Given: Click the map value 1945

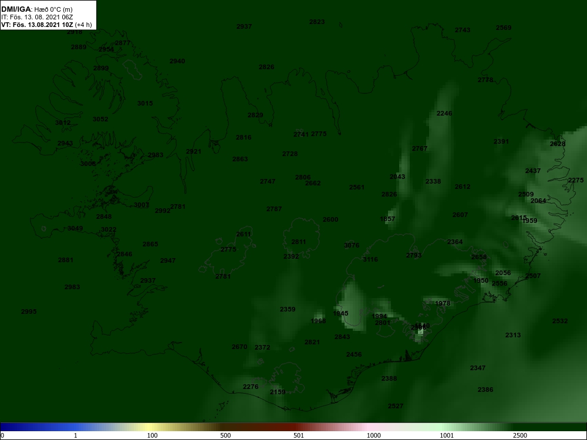Looking at the screenshot, I should click(x=340, y=313).
